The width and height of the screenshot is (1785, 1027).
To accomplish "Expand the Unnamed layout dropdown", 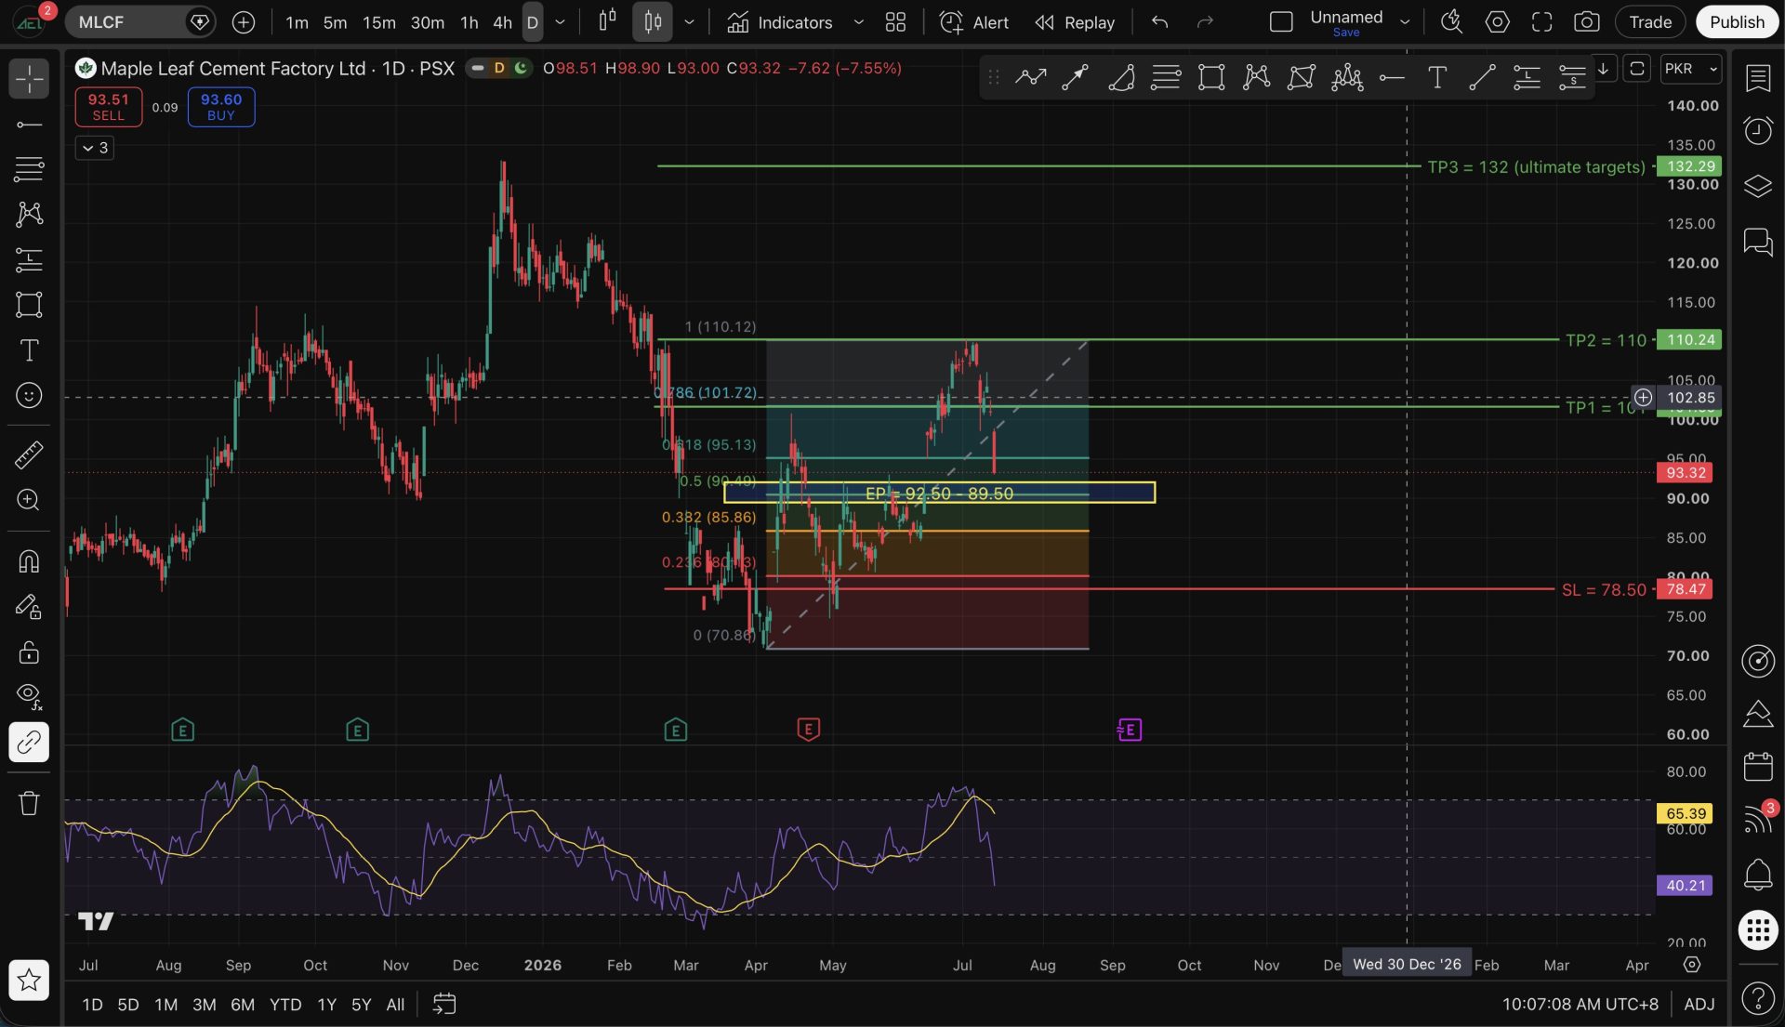I will coord(1405,22).
